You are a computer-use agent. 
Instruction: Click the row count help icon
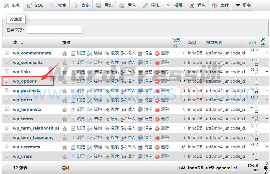176,46
